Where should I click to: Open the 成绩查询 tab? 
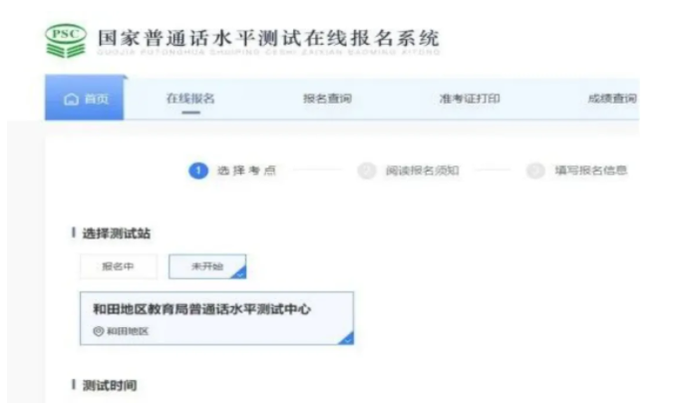[x=612, y=99]
